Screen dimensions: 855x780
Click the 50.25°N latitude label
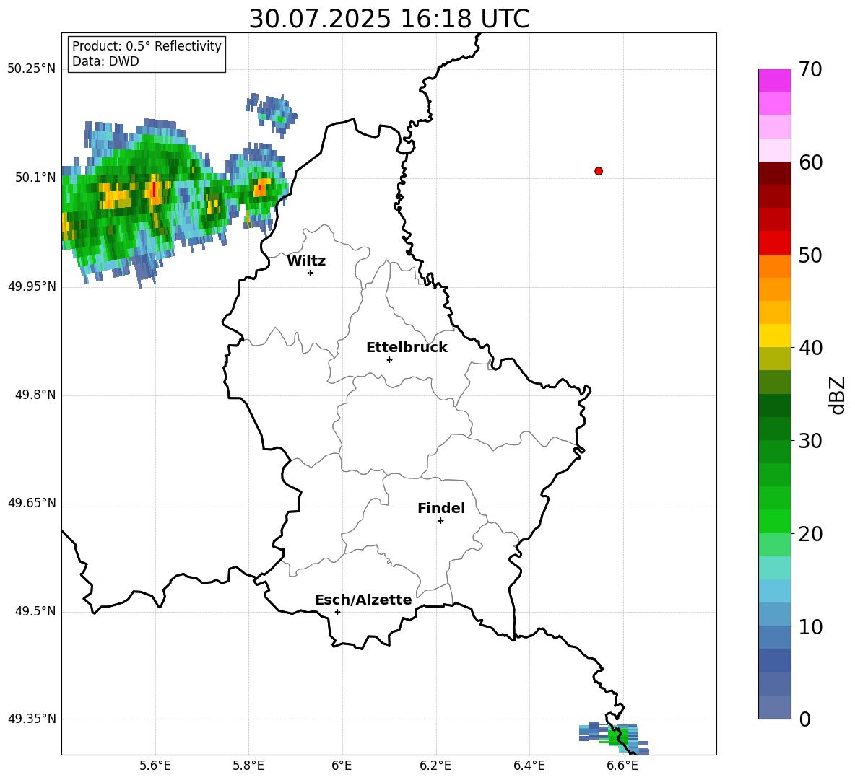(32, 69)
